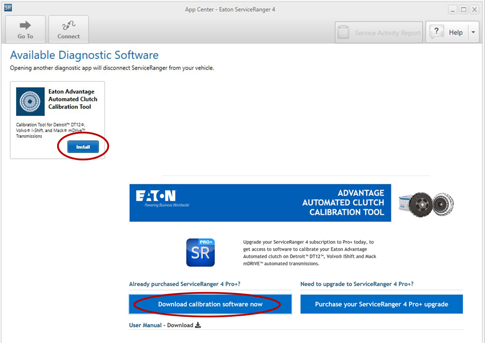Viewport: 485px width, 343px height.
Task: Download calibration software now
Action: pos(210,304)
